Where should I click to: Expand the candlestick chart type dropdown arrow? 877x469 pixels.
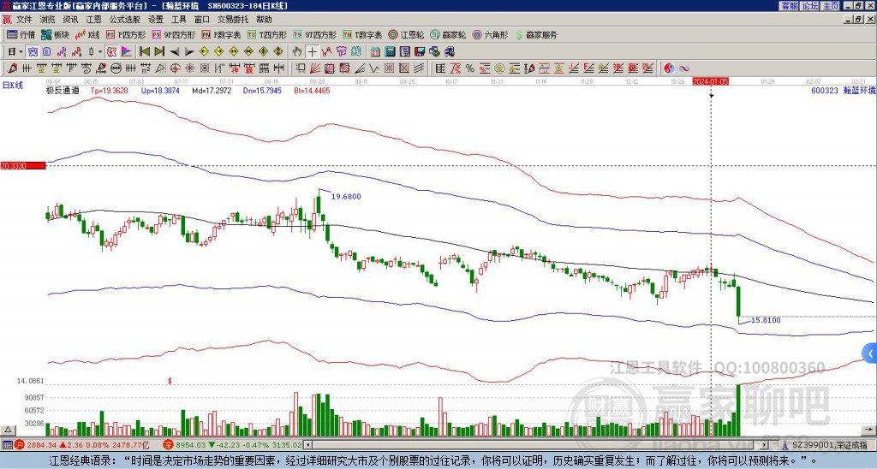(x=100, y=51)
